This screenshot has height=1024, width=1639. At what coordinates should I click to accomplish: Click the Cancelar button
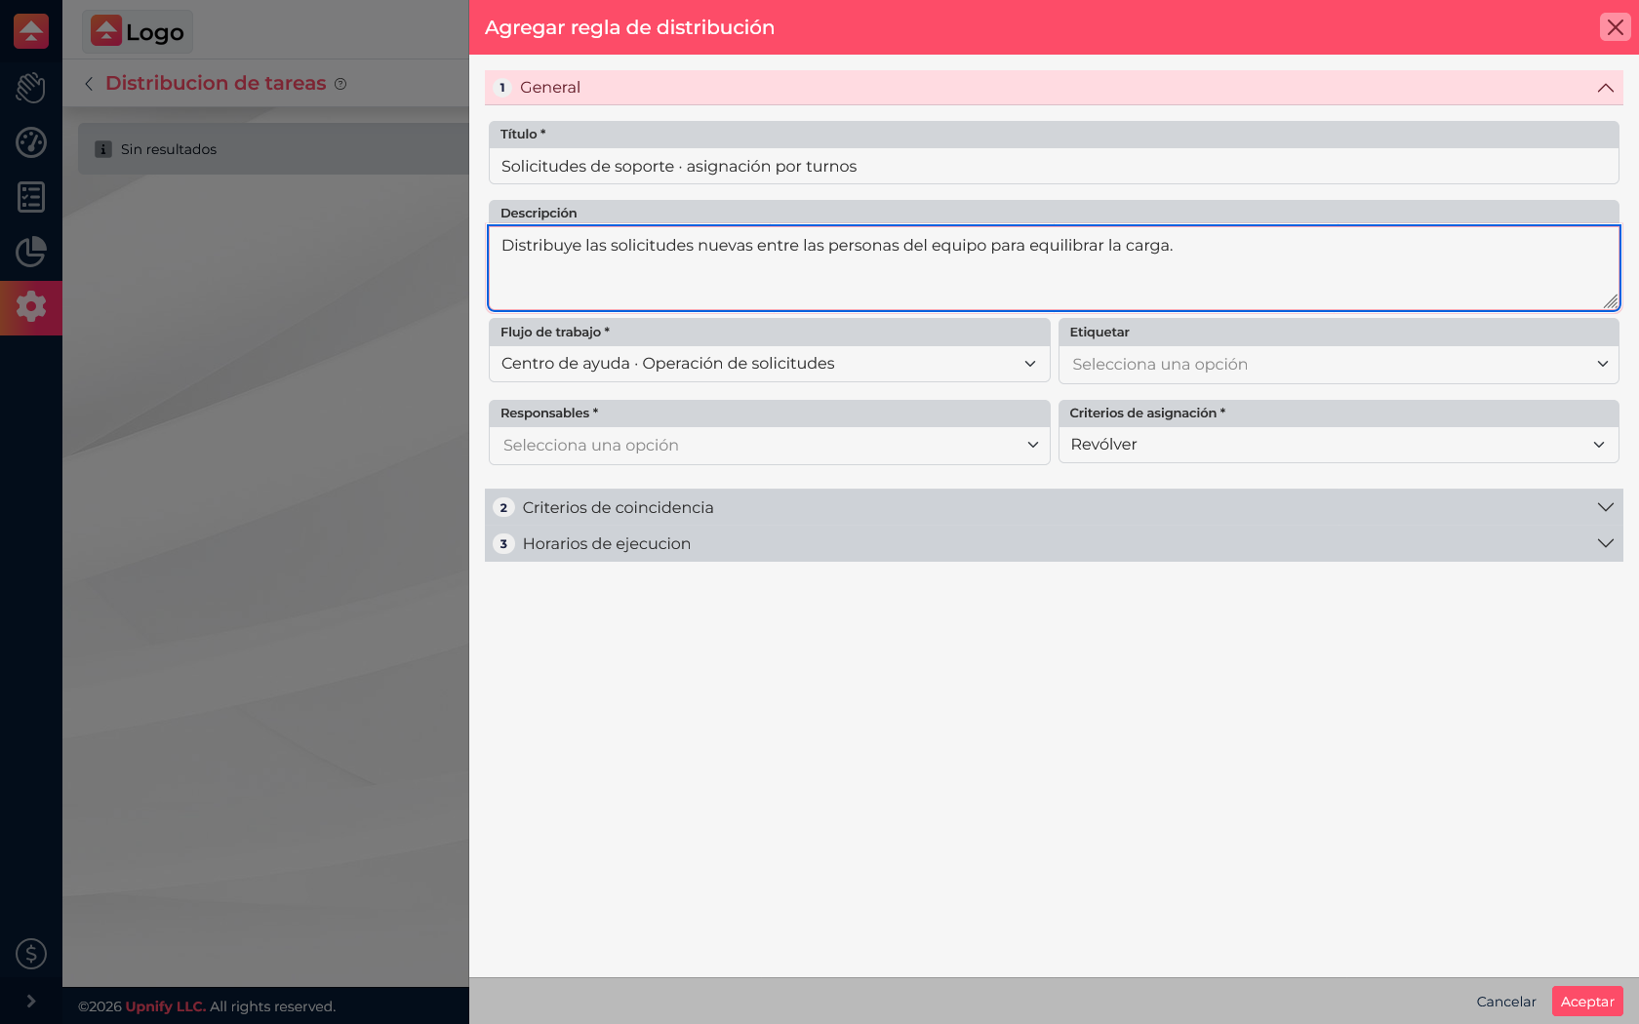tap(1506, 1002)
